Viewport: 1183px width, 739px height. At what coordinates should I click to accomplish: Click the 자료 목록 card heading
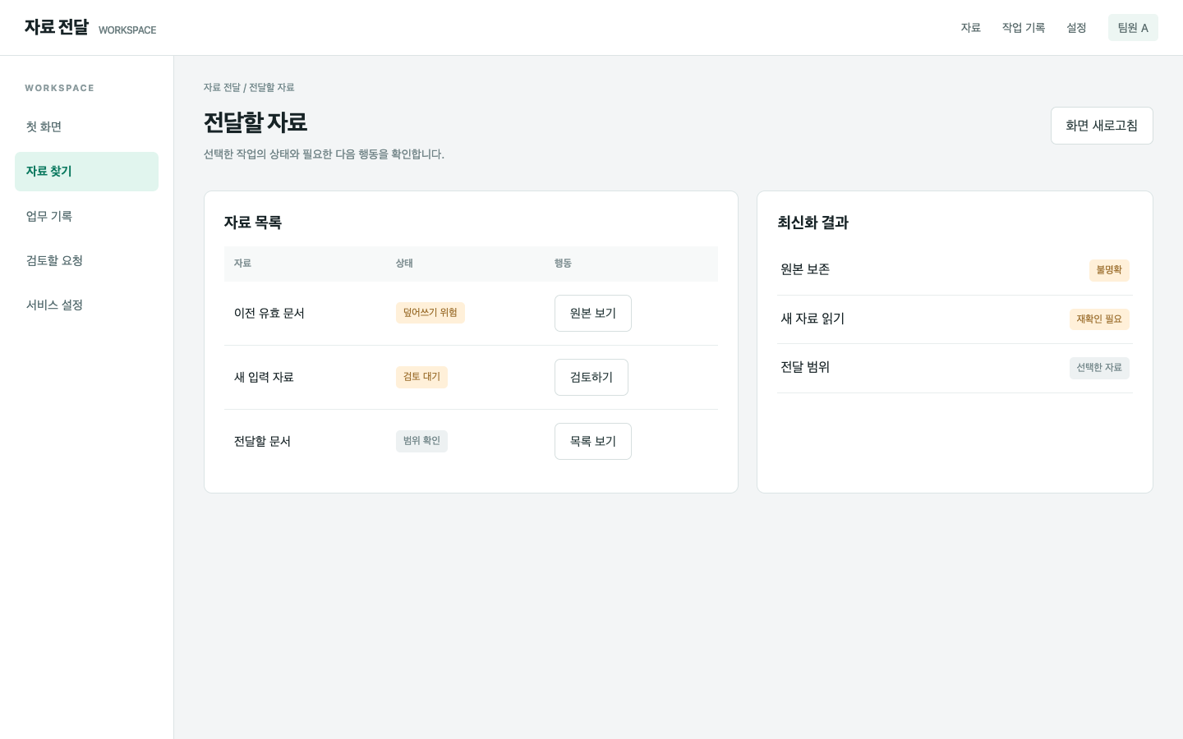(253, 223)
